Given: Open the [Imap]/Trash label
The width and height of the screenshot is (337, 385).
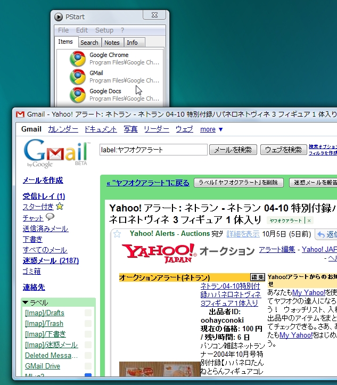Looking at the screenshot, I should point(44,323).
